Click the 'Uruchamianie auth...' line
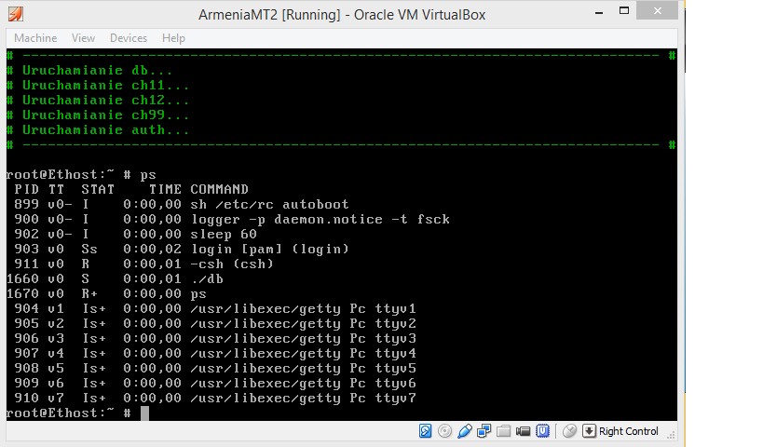 click(x=98, y=130)
